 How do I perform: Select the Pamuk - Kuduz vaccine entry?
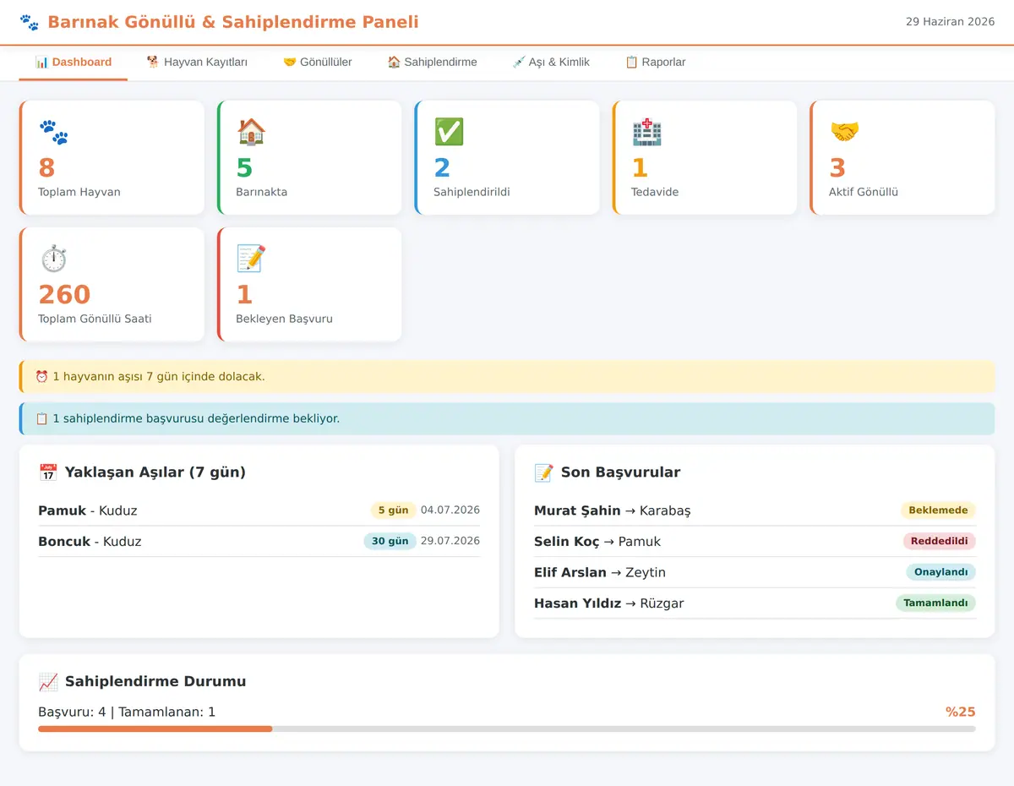point(259,510)
